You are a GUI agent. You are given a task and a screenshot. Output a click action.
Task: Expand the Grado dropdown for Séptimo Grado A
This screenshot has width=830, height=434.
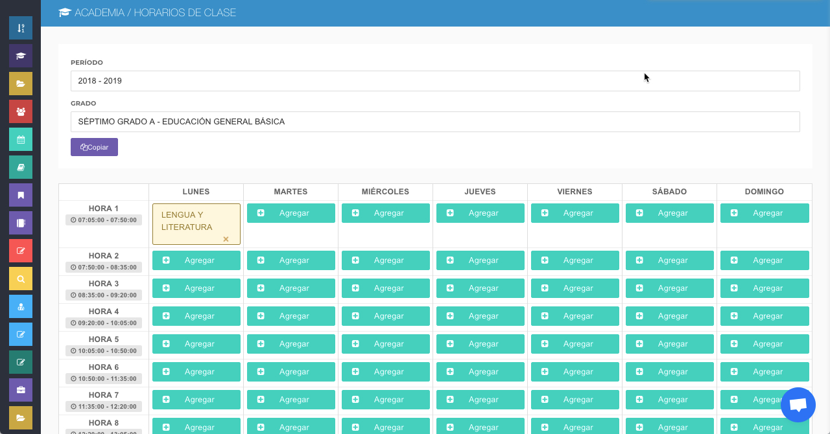[x=434, y=121]
